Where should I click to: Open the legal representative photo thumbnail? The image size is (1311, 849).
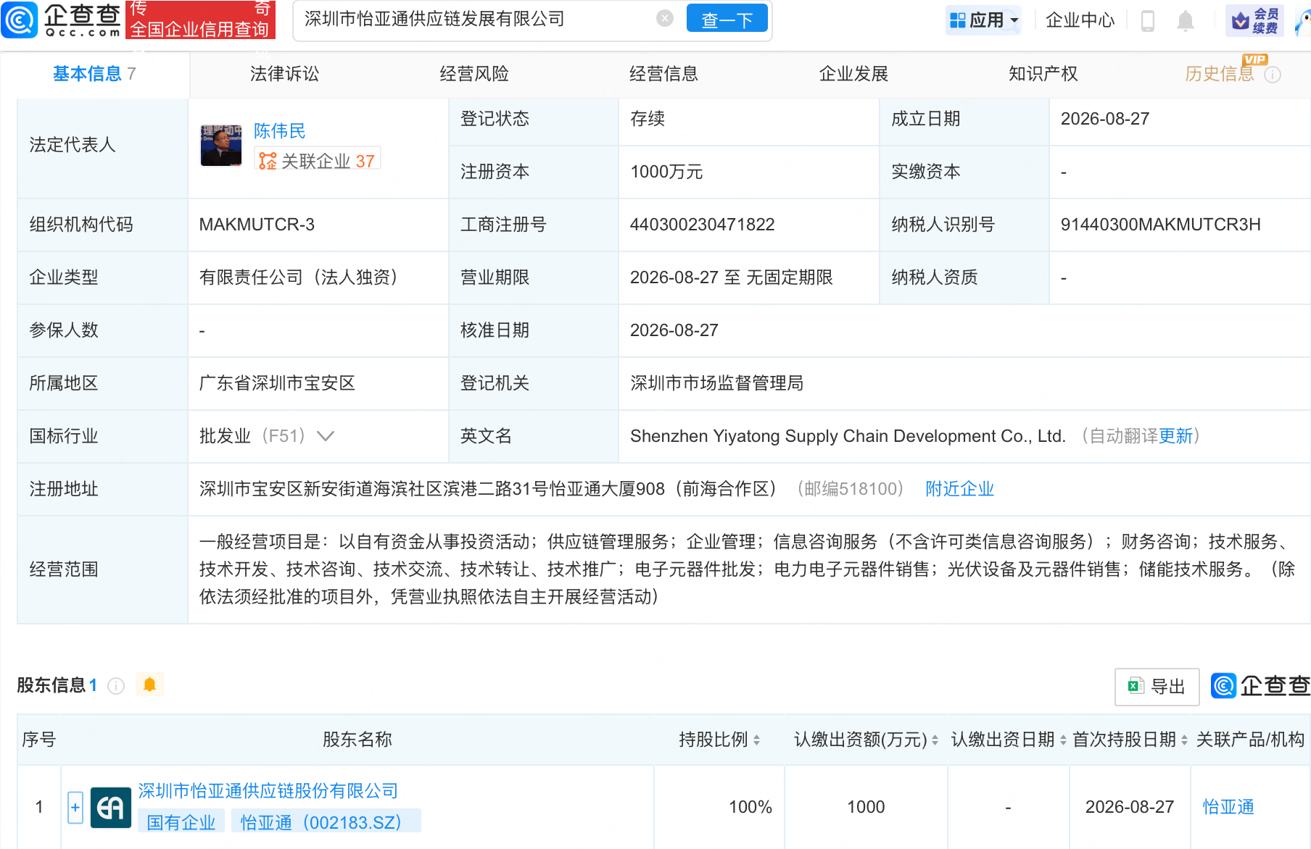click(221, 145)
